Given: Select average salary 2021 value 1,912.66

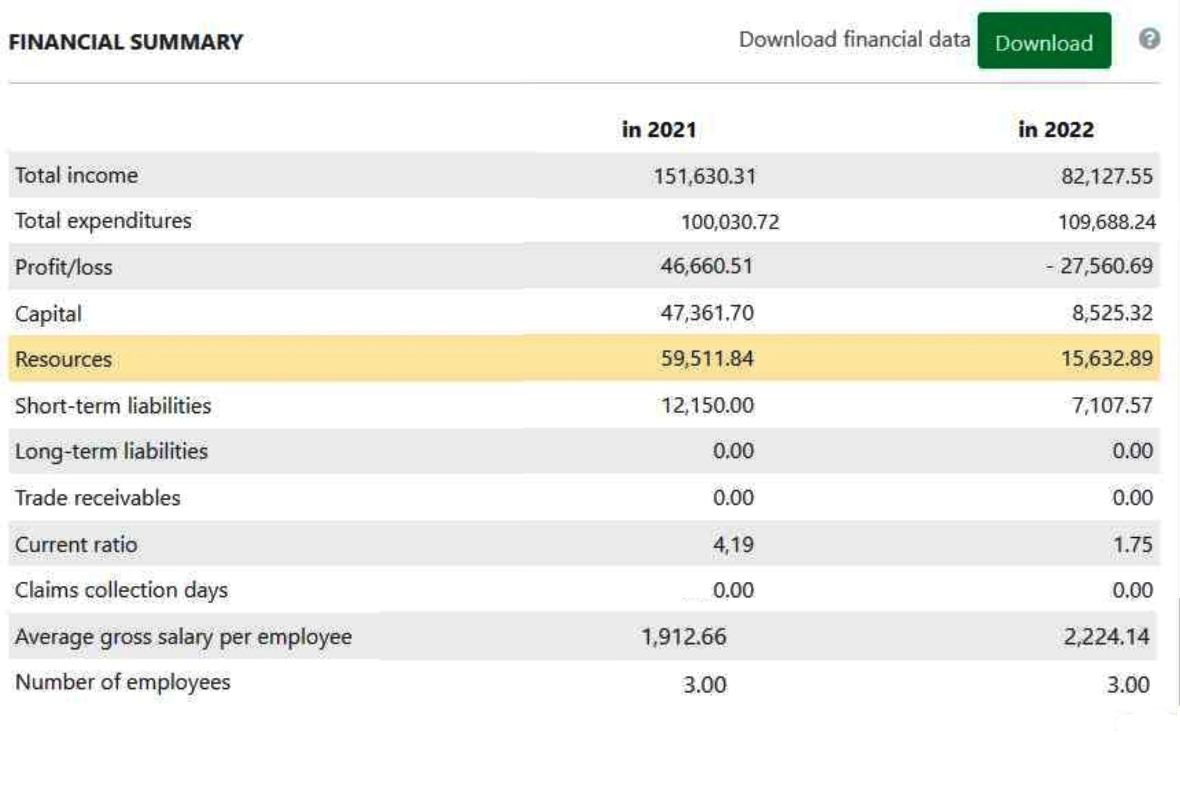Looking at the screenshot, I should coord(684,637).
